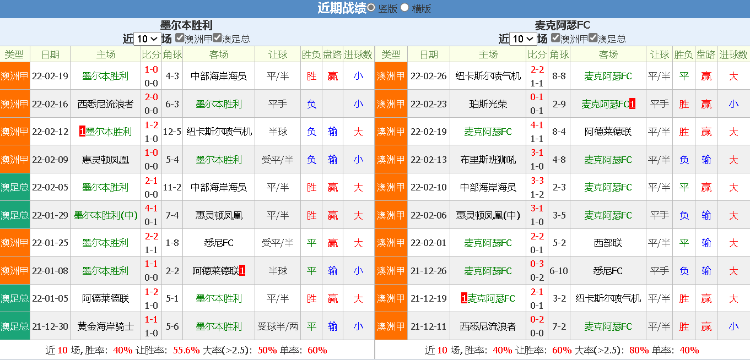750x360 pixels.
Task: Open match count dropdown for 墨尔本胜利
Action: tap(147, 39)
